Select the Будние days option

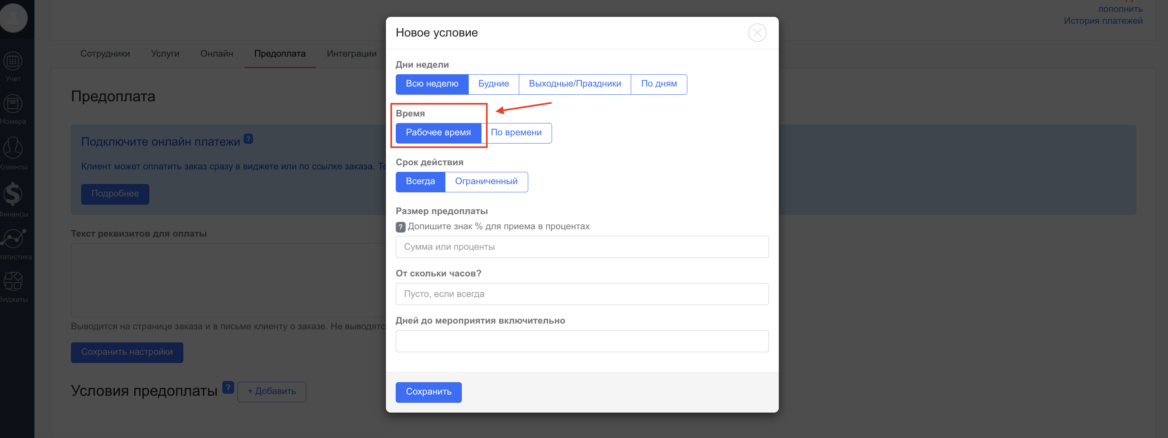coord(493,84)
